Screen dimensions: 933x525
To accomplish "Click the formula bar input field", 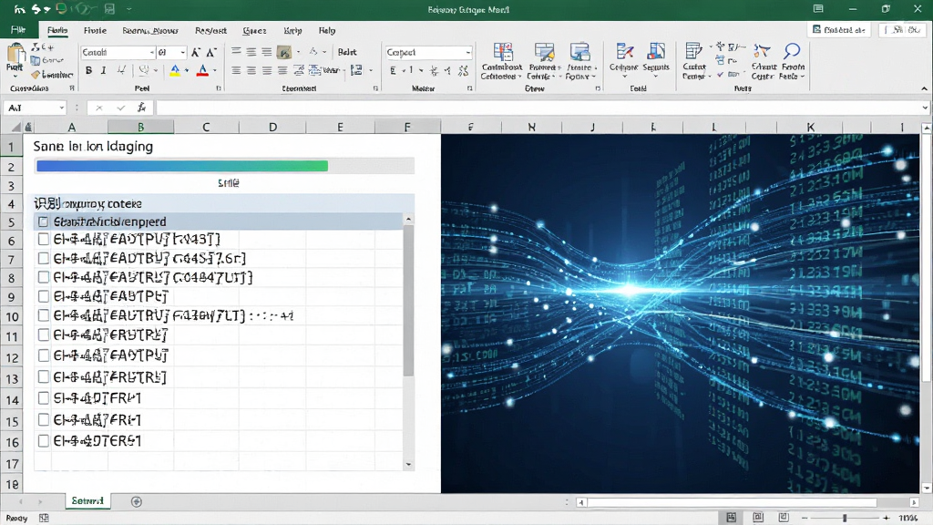I will click(538, 108).
